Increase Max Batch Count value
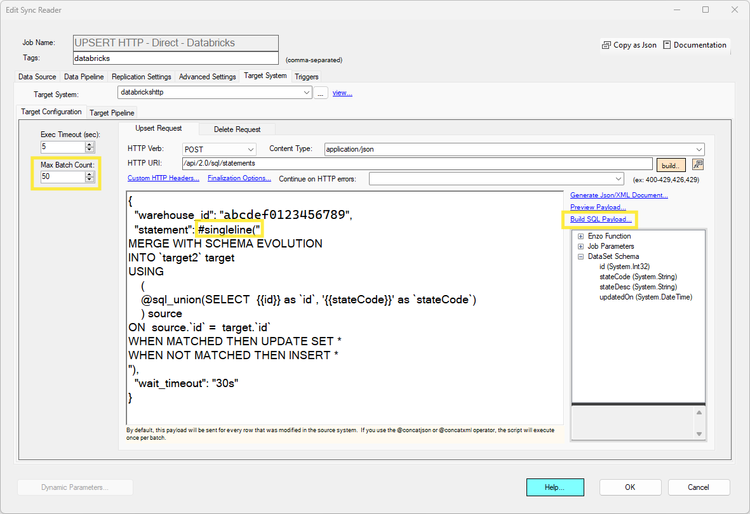 90,174
